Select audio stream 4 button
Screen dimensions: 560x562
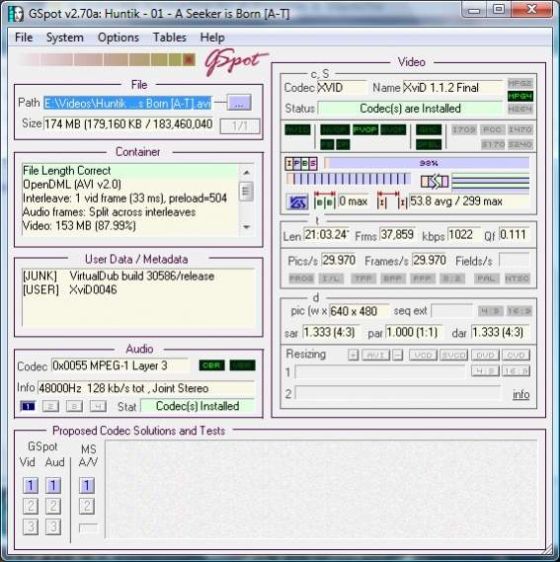[x=98, y=406]
